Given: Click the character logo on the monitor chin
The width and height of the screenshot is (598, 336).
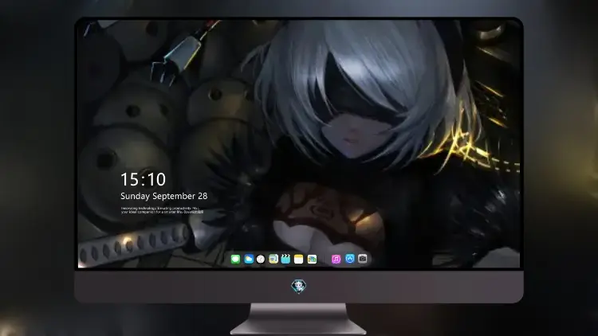Looking at the screenshot, I should click(299, 286).
